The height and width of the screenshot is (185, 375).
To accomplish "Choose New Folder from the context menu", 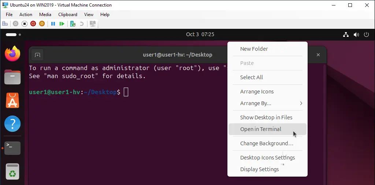I will (267, 49).
